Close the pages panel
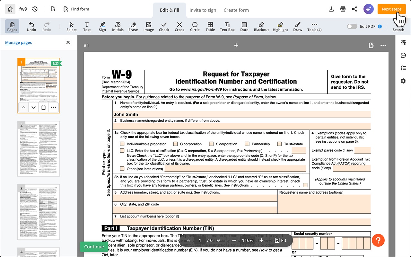411x257 pixels. pos(68,42)
